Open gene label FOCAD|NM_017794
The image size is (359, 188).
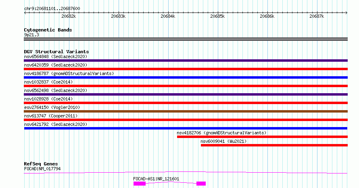point(42,169)
